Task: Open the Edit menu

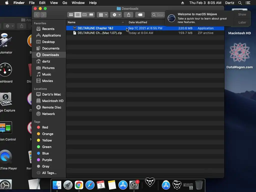Action: pyautogui.click(x=42, y=3)
